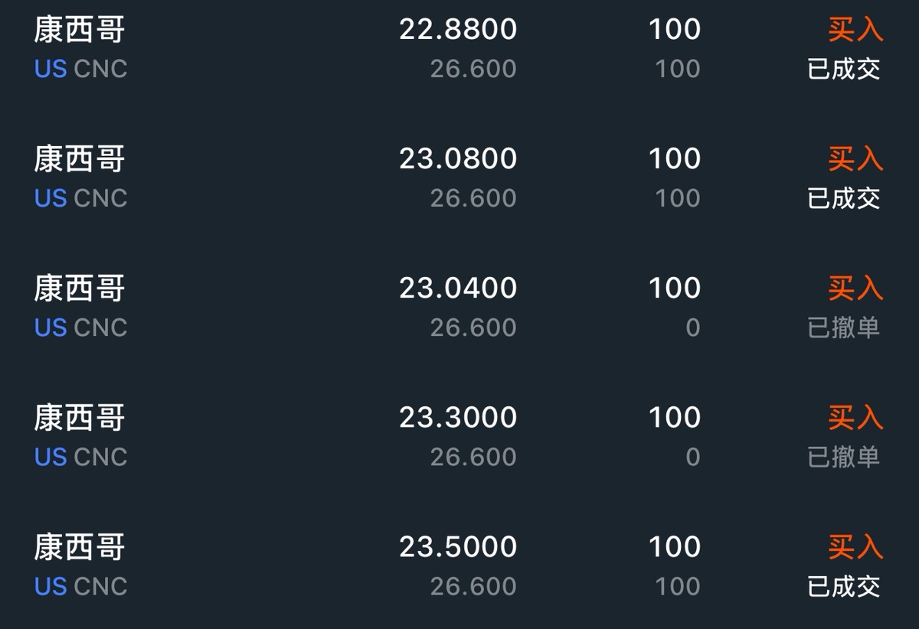
Task: Open the 康西哥 order priced 23.3000
Action: pyautogui.click(x=459, y=436)
